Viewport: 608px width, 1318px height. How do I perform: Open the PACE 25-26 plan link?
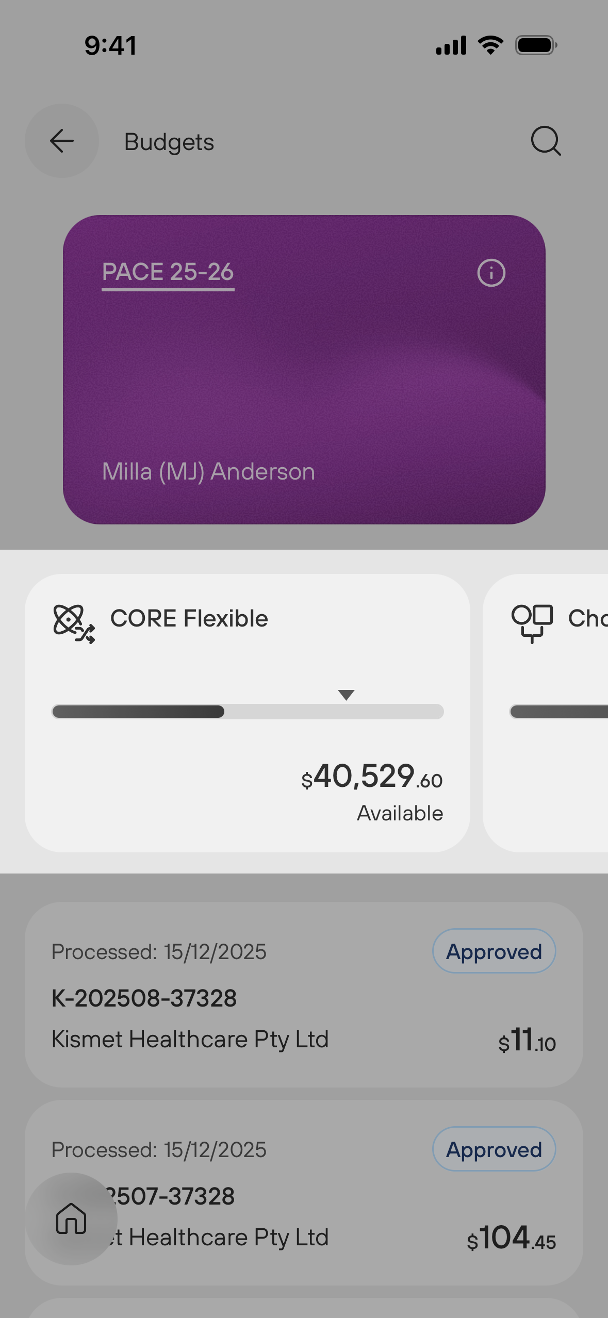(x=168, y=272)
